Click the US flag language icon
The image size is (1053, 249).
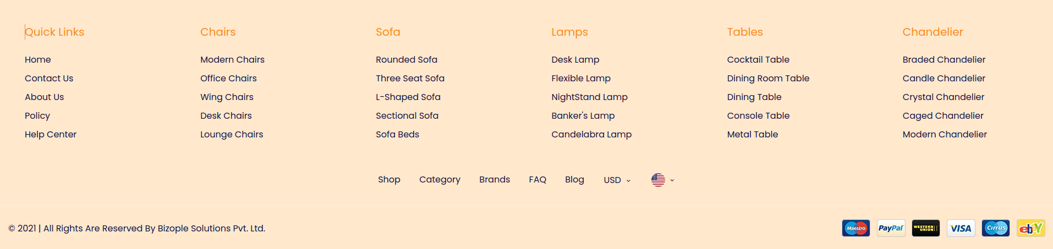658,180
